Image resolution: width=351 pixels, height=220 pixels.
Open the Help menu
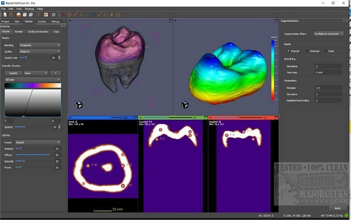click(x=40, y=9)
